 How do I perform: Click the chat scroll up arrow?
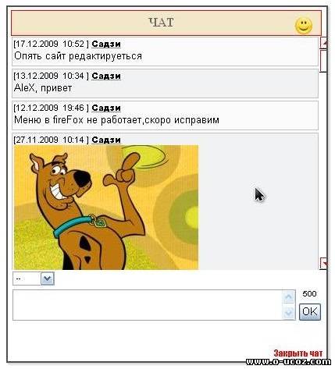[x=323, y=43]
